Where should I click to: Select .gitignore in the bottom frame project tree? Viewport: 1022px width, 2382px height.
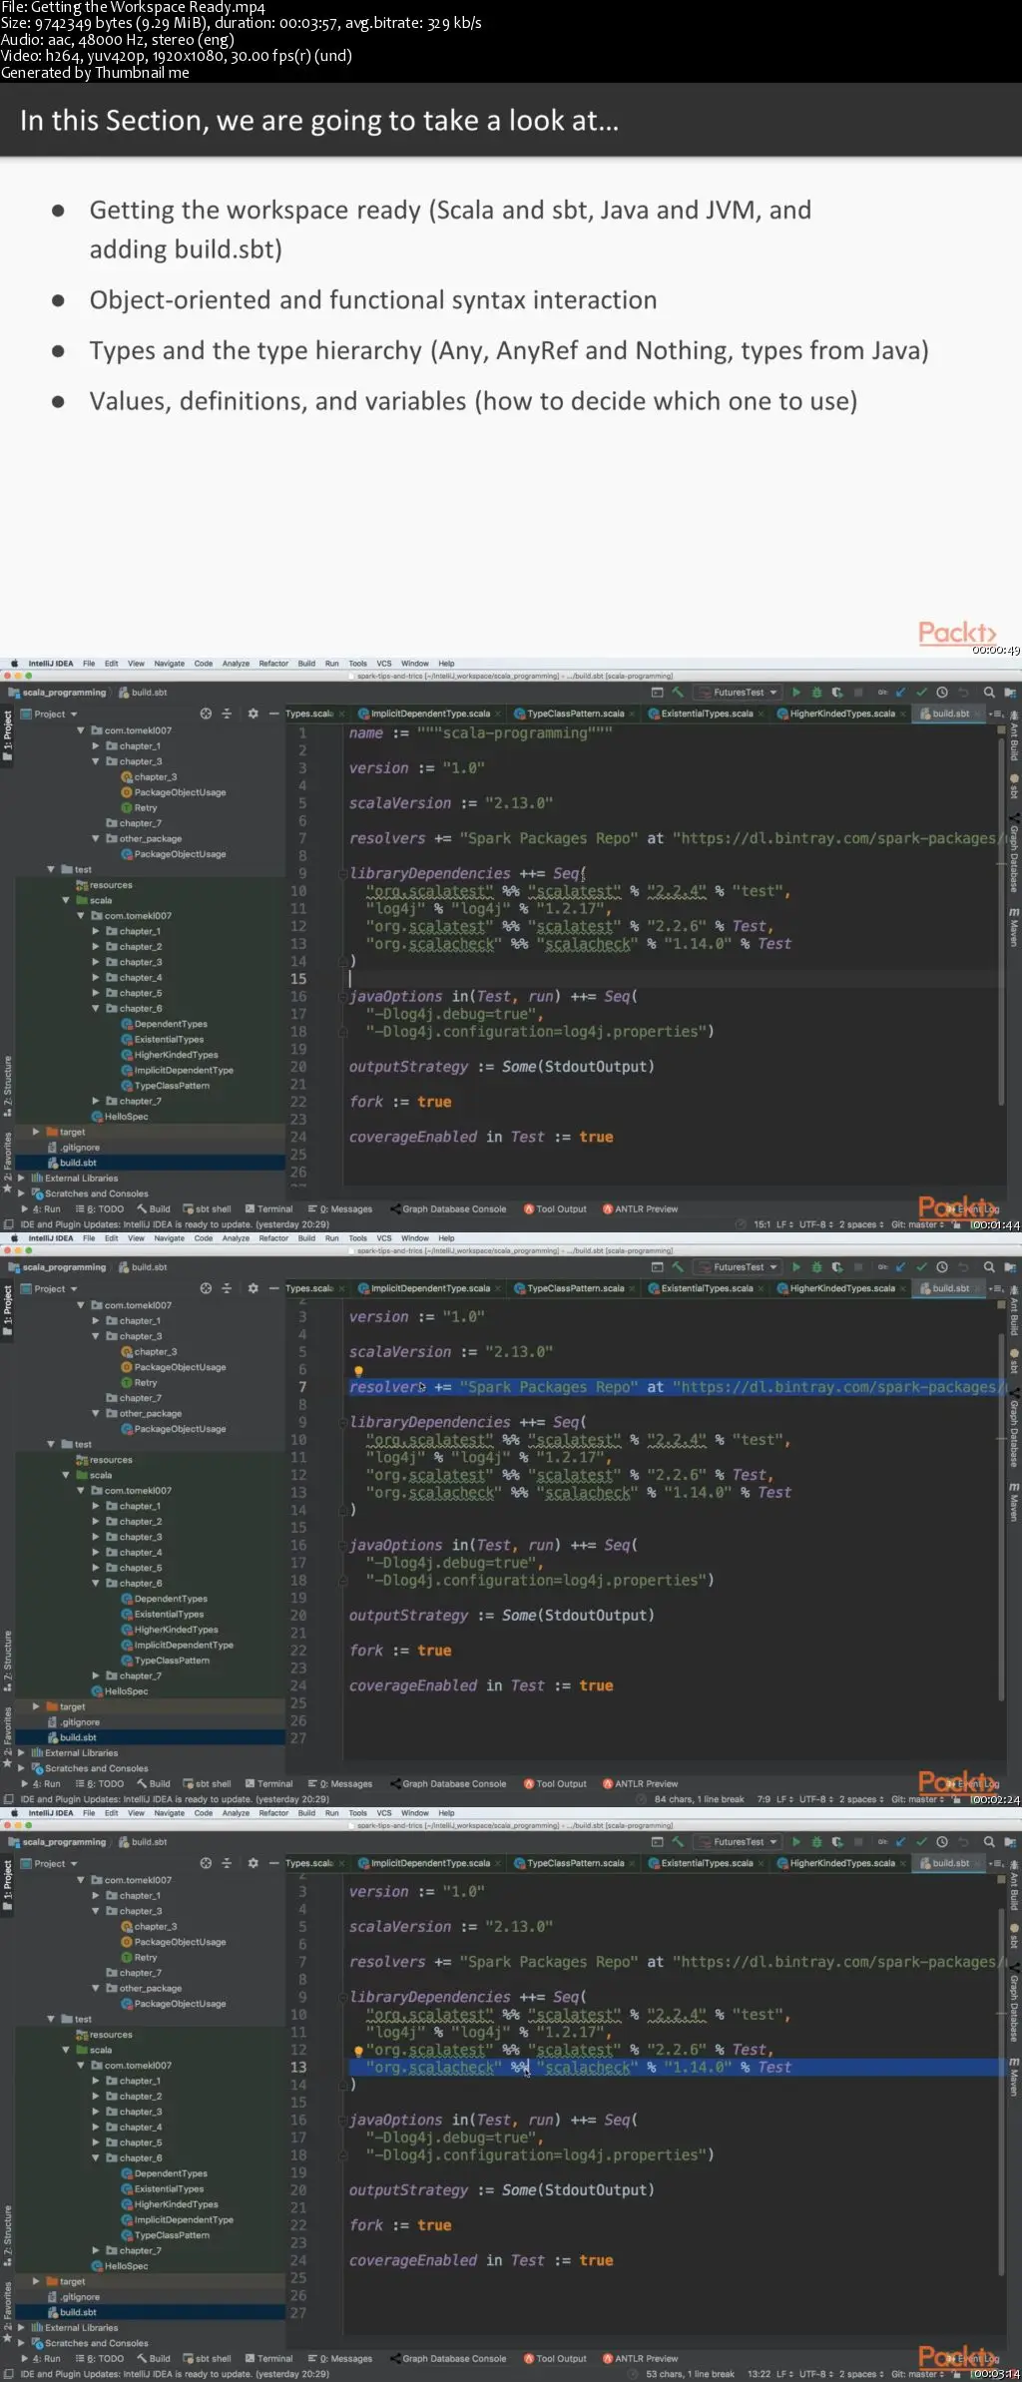[x=74, y=2297]
